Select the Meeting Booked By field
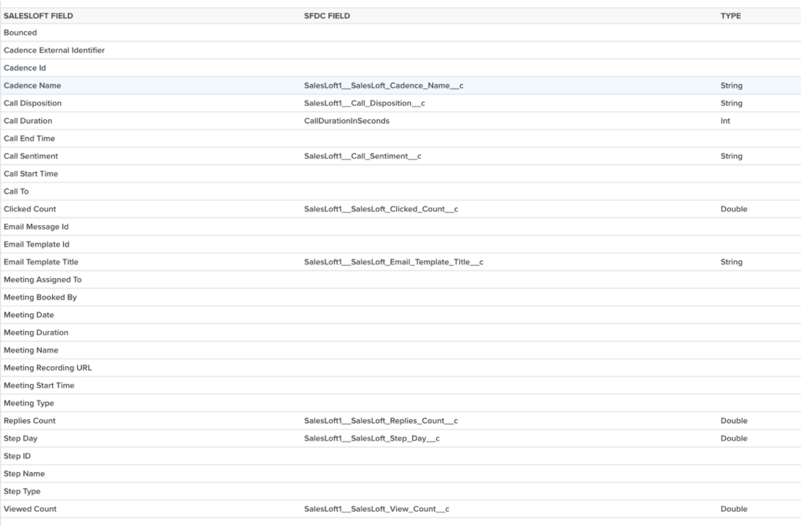This screenshot has height=526, width=801. 41,297
